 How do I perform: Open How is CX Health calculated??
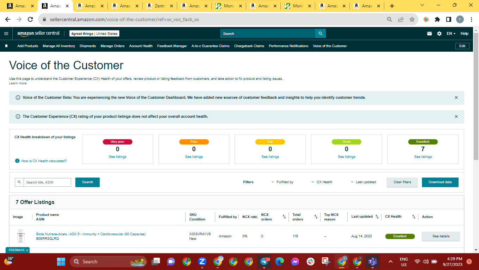click(x=44, y=161)
